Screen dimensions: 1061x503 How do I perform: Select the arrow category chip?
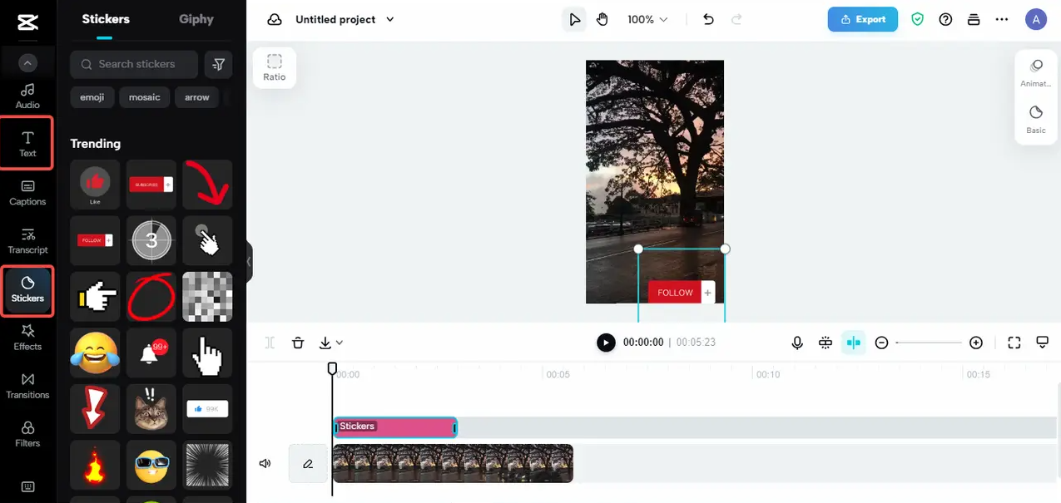pos(197,97)
